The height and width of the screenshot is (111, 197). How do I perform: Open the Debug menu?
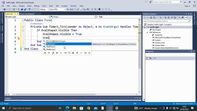pyautogui.click(x=37, y=6)
